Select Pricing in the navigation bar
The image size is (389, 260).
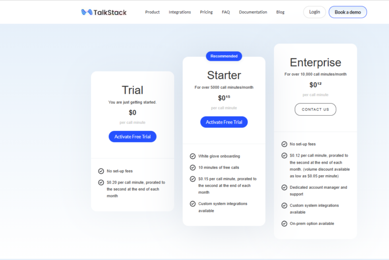click(206, 12)
